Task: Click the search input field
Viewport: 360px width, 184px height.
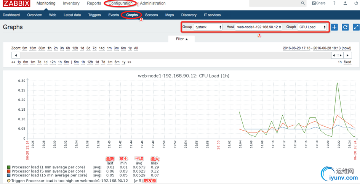Action: point(275,3)
